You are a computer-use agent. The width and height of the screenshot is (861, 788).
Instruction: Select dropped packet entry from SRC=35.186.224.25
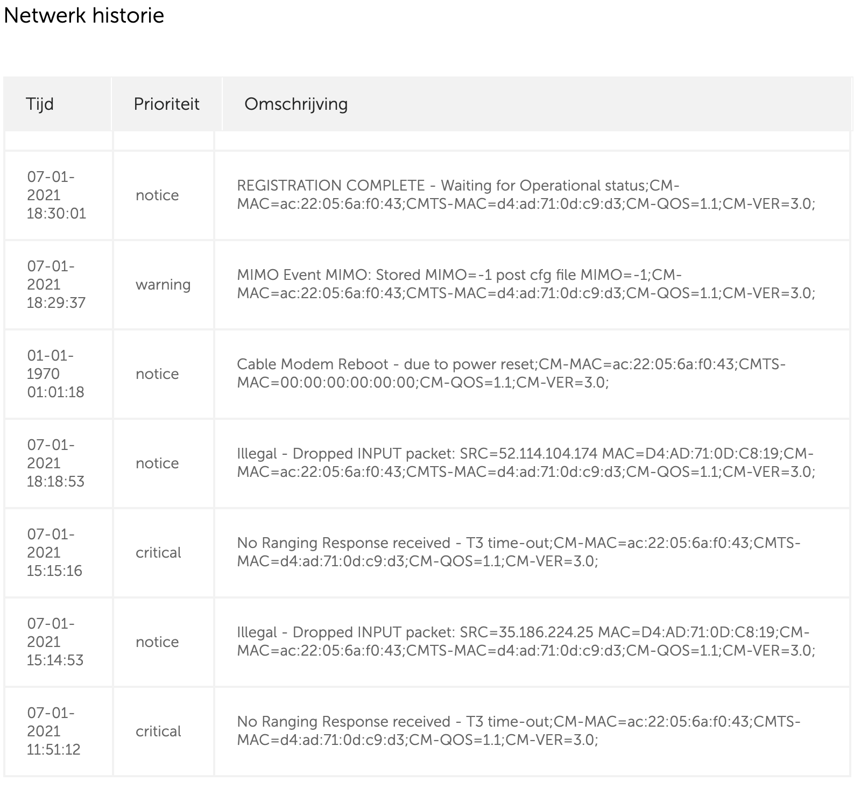pyautogui.click(x=526, y=642)
